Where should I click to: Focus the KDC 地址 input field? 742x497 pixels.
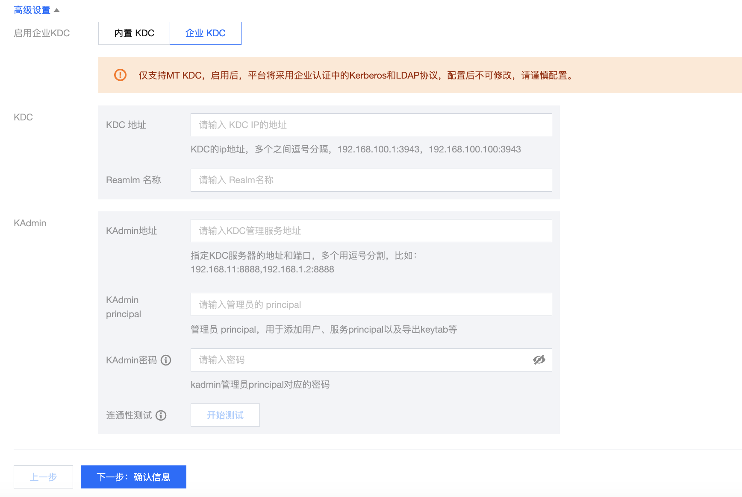click(371, 125)
